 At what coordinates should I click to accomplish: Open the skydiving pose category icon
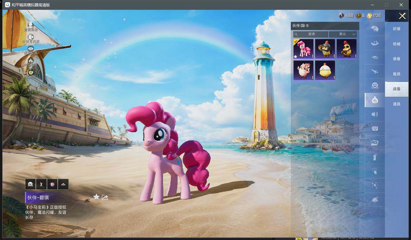coord(375,43)
